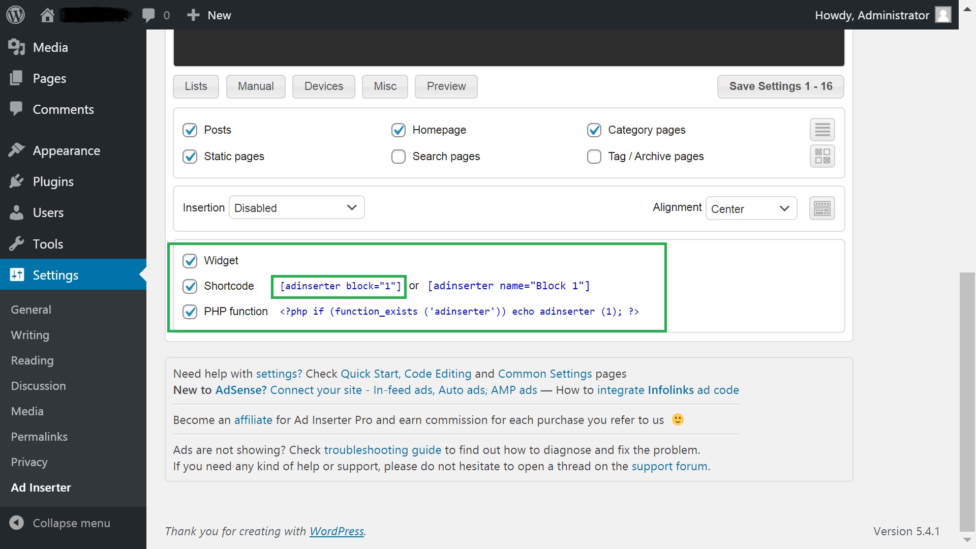Open the WordPress footer link
Viewport: 976px width, 549px height.
[x=337, y=531]
